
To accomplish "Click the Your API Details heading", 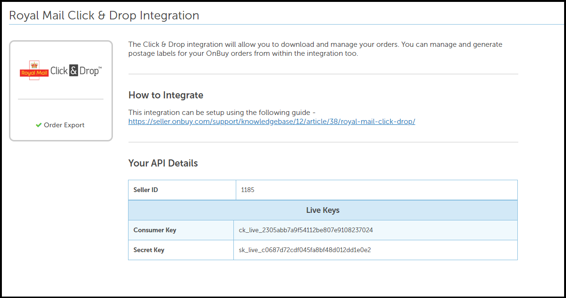I will 163,163.
